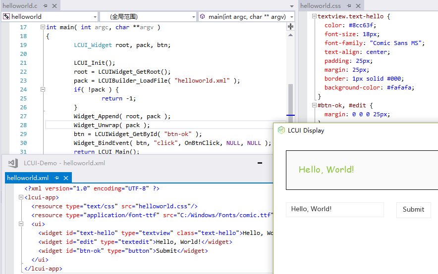Screen dimensions: 438x274
Task: Close the helloworld.css tab
Action: pyautogui.click(x=358, y=5)
